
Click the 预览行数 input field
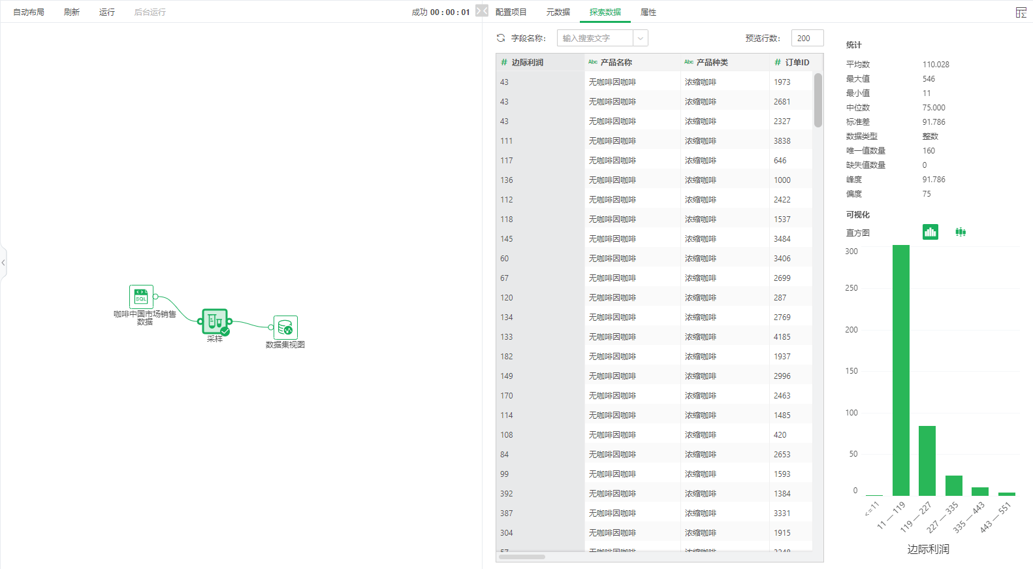[x=807, y=39]
